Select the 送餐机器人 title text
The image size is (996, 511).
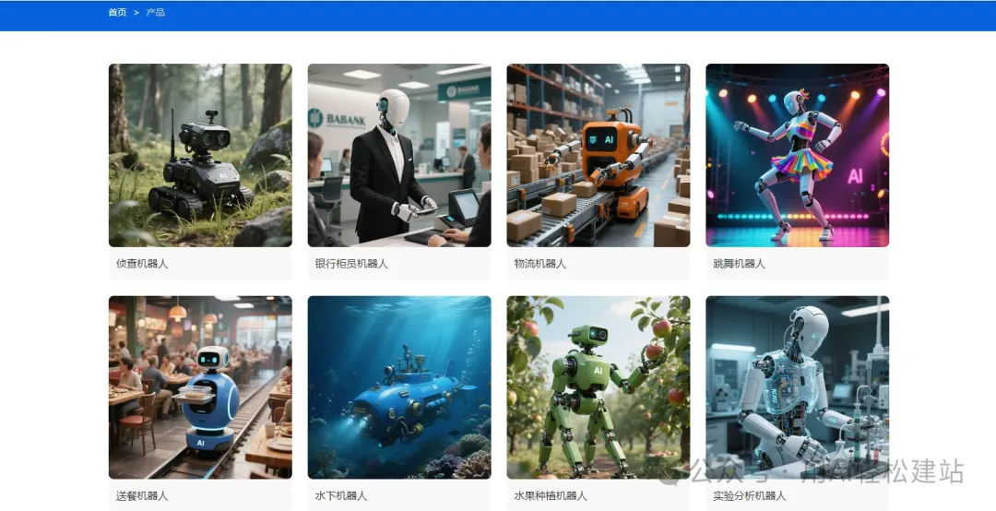click(x=142, y=495)
